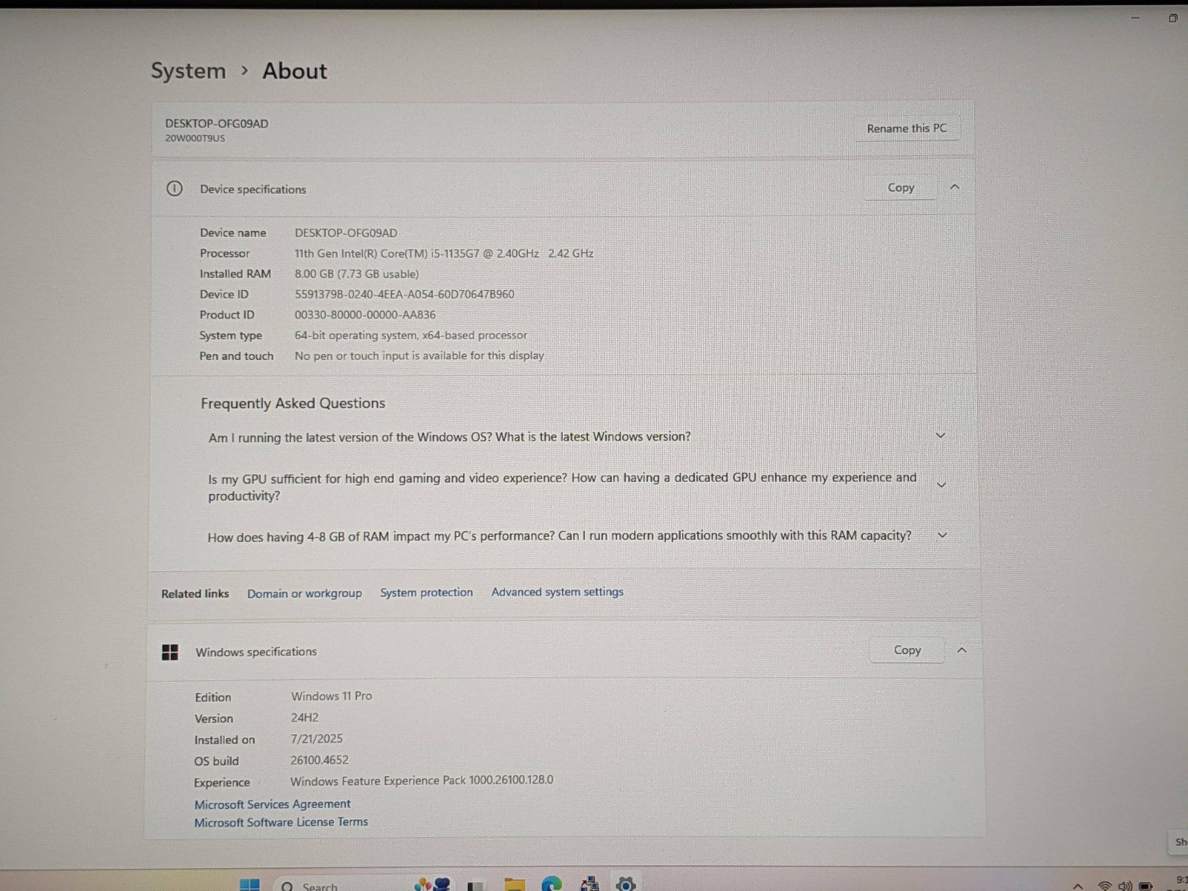Open Wi-Fi network status in system tray
Viewport: 1188px width, 891px height.
(x=1105, y=886)
